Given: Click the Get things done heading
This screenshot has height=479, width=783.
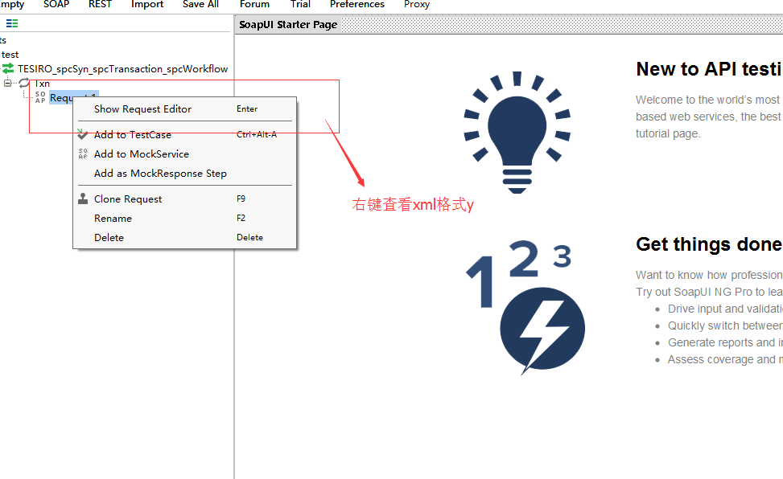Looking at the screenshot, I should (709, 244).
